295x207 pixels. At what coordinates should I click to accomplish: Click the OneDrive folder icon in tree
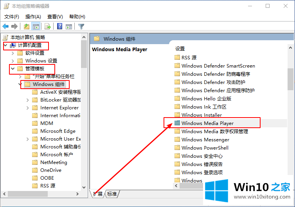tap(35, 170)
